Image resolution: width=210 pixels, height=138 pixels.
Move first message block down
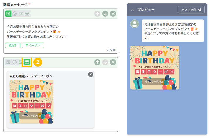pos(105,14)
